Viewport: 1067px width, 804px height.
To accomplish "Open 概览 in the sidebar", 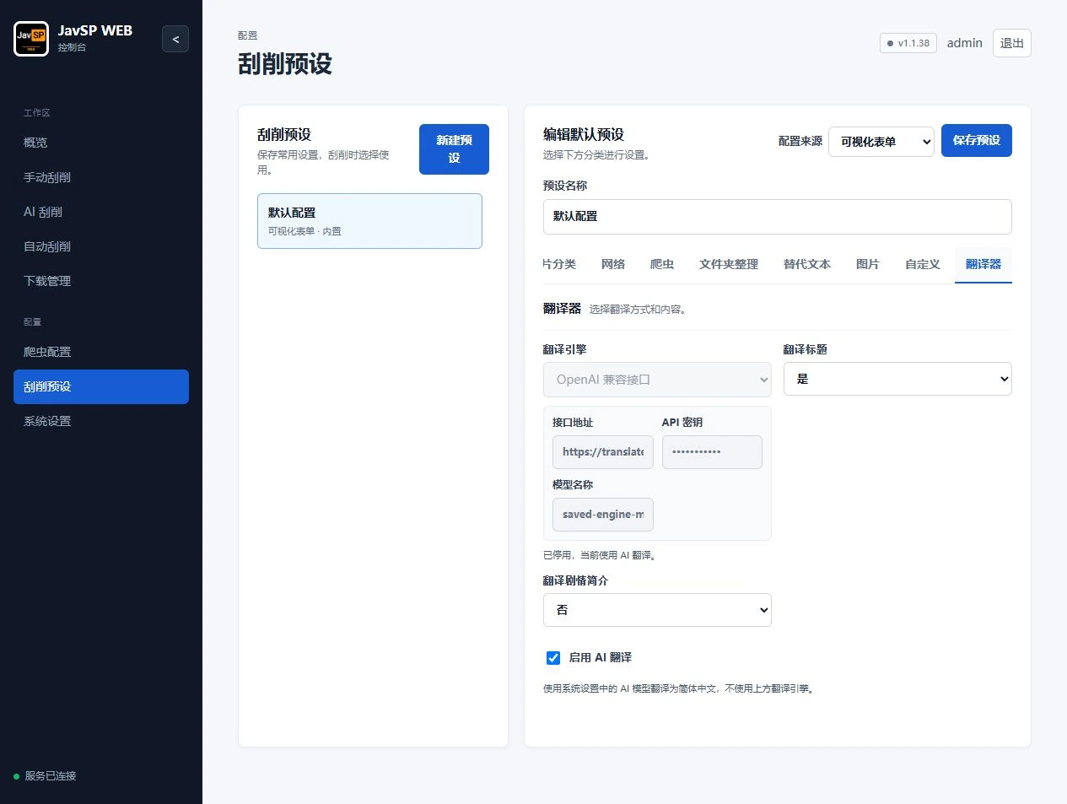I will pyautogui.click(x=101, y=143).
